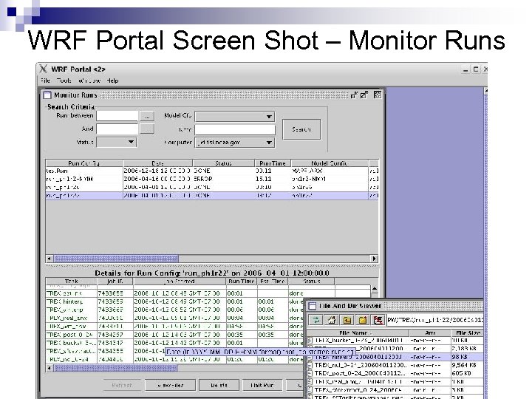Click the And date field

(x=117, y=129)
